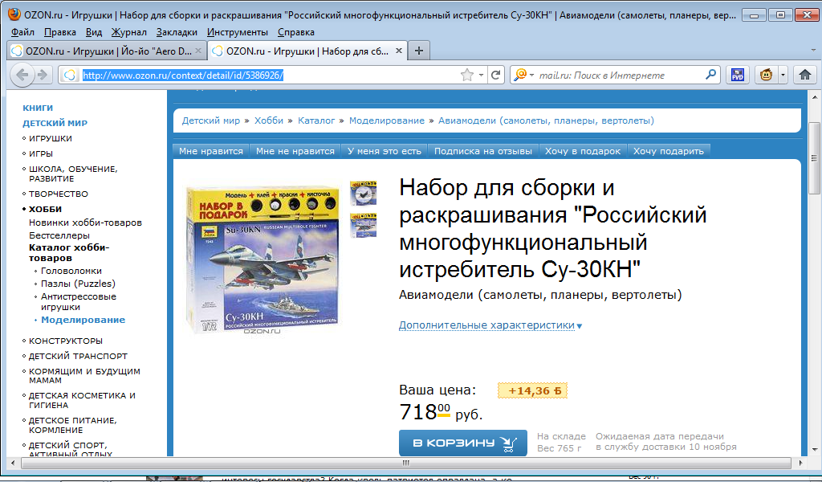Click the +14,36 bonus points badge

tap(533, 390)
